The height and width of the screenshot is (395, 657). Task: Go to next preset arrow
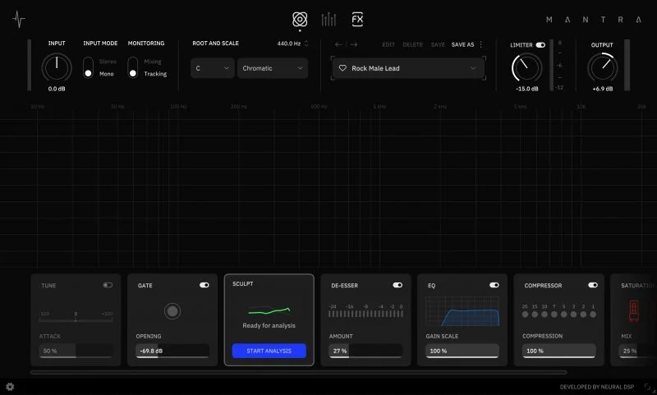coord(354,44)
